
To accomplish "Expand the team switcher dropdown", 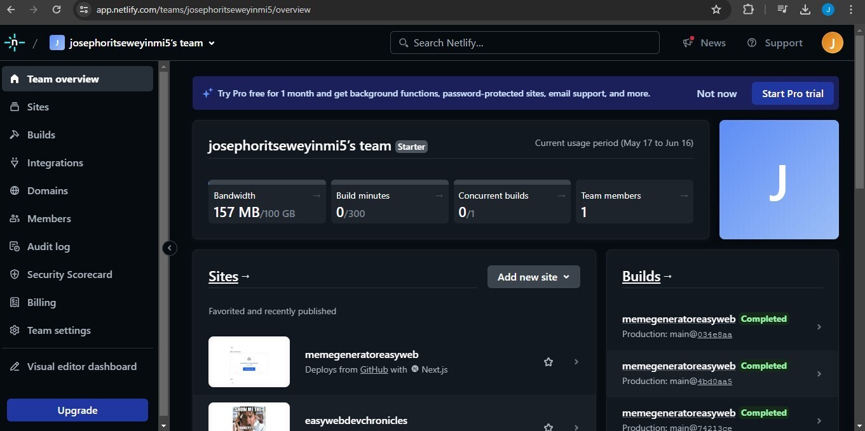I will pyautogui.click(x=212, y=43).
